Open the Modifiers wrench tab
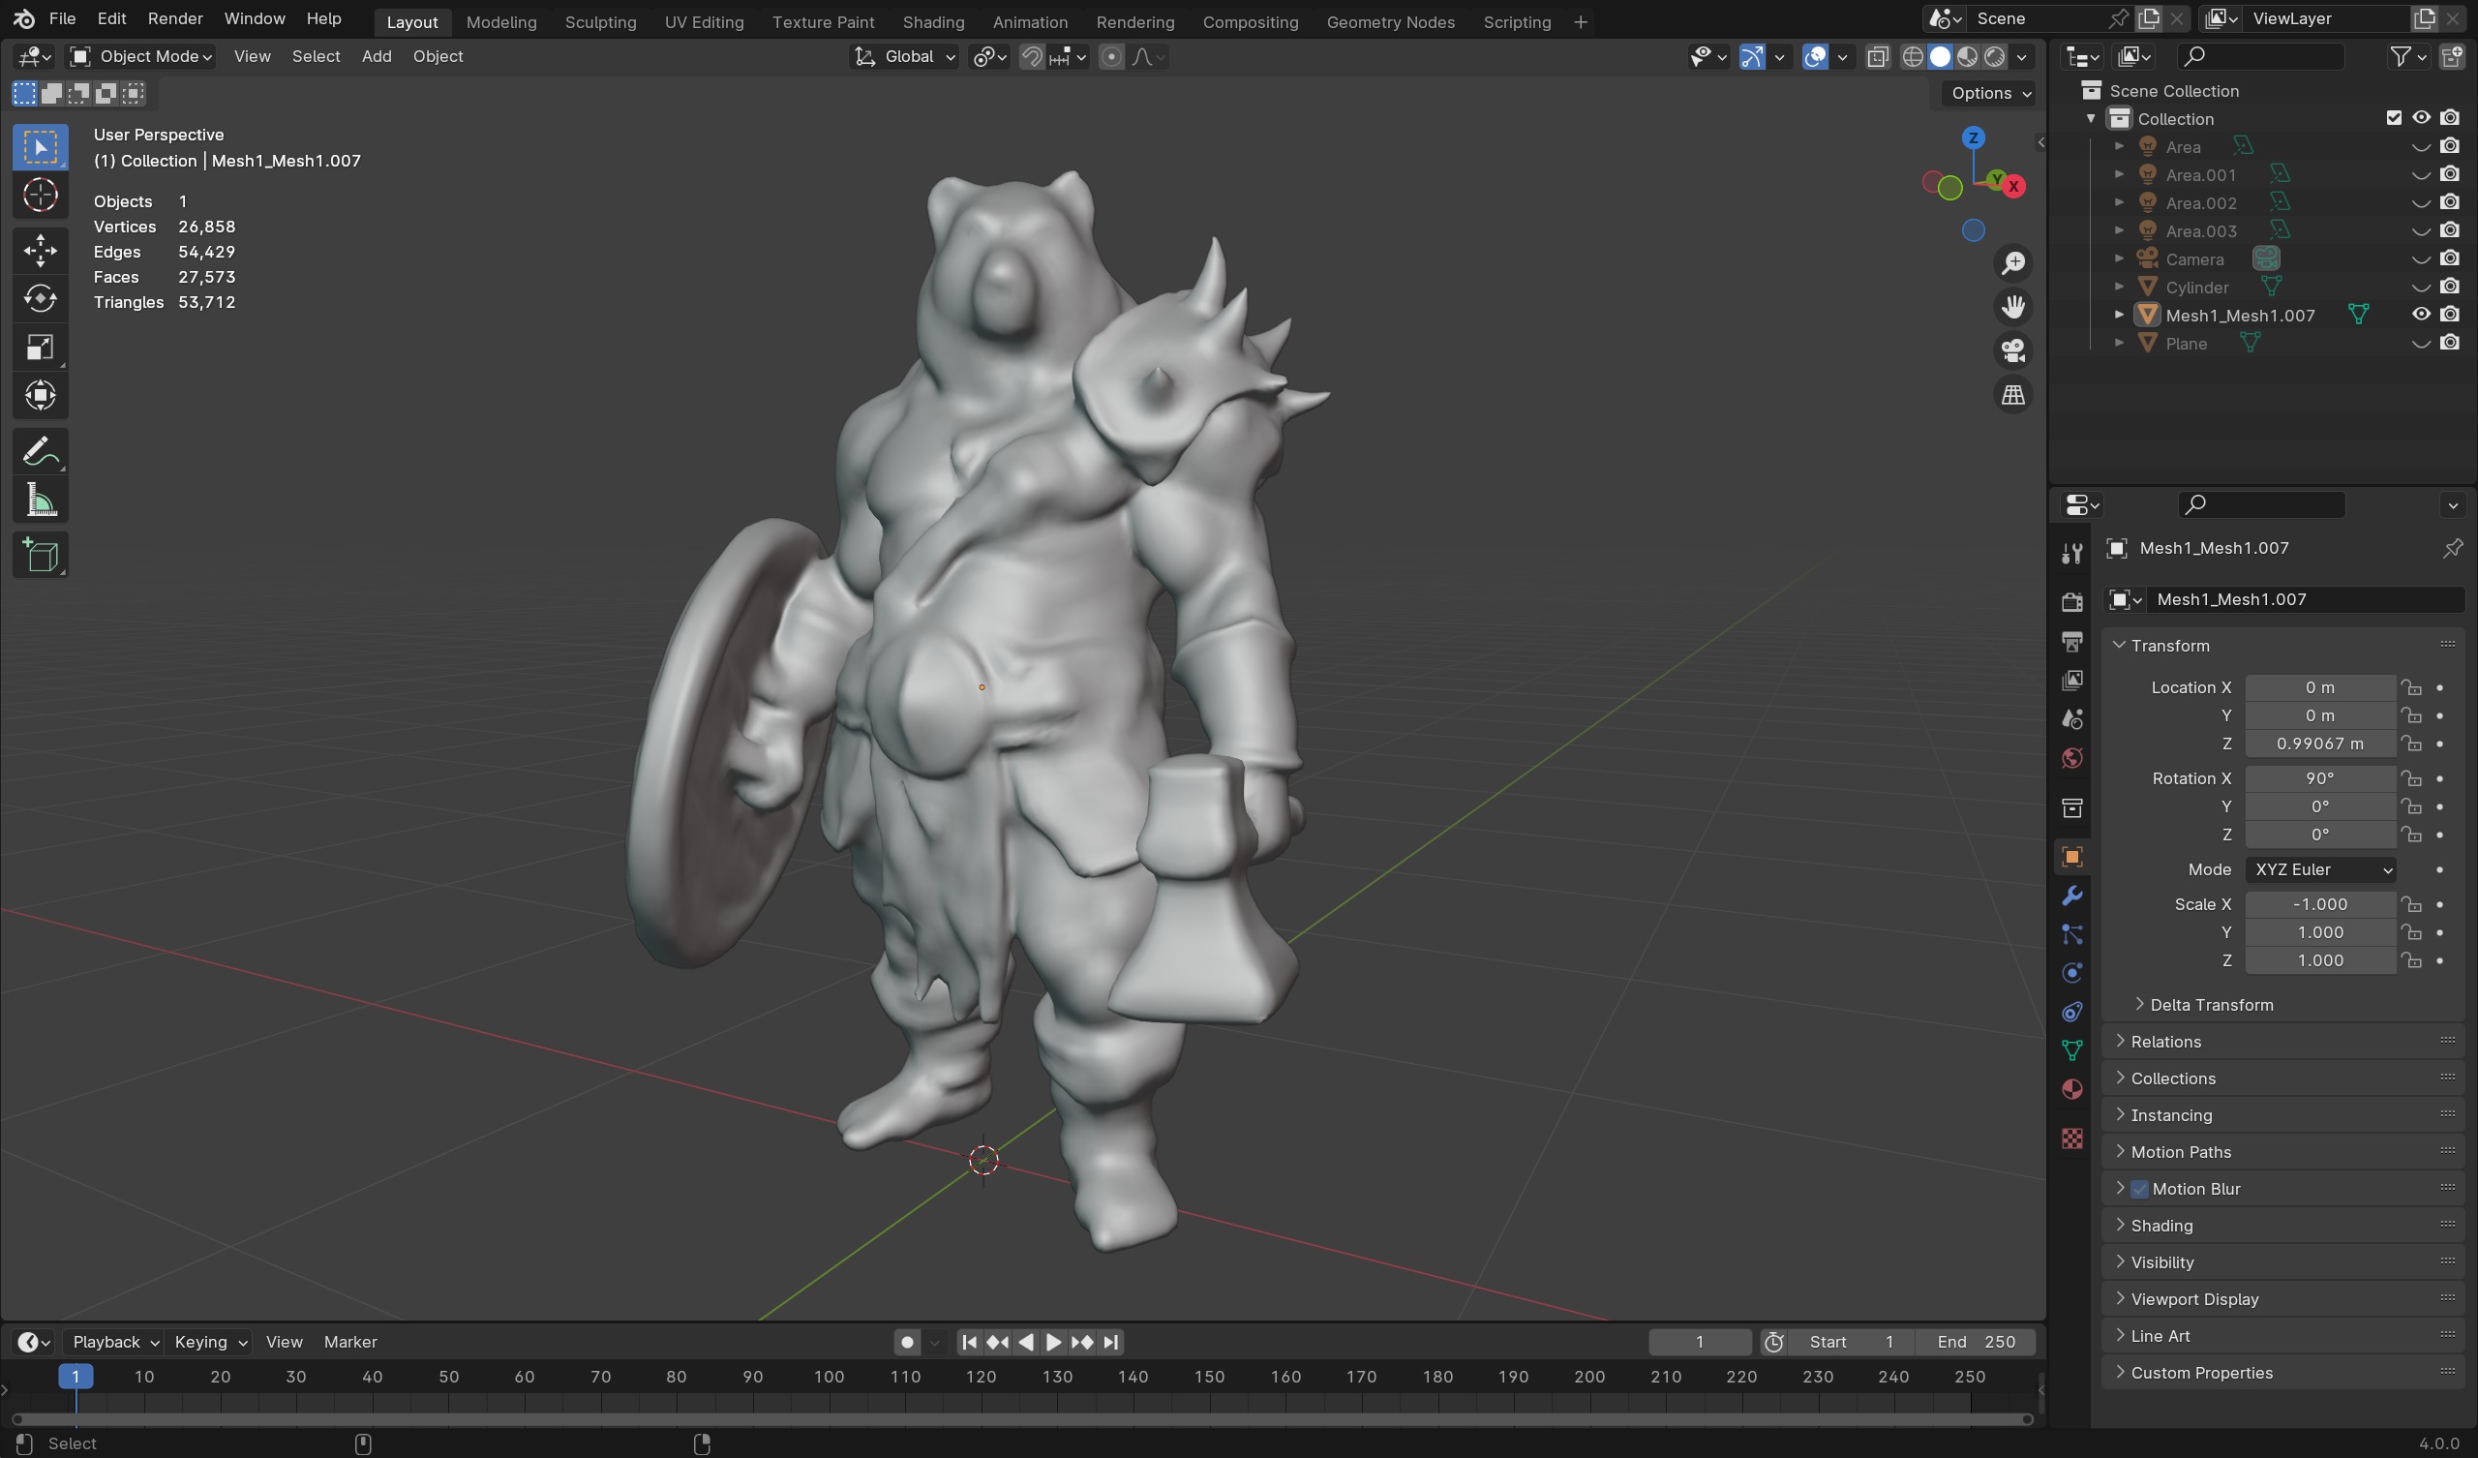The image size is (2478, 1458). click(x=2071, y=896)
